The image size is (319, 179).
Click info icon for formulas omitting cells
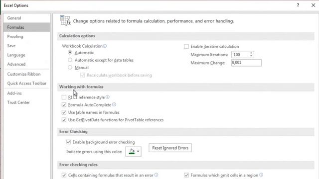261,175
